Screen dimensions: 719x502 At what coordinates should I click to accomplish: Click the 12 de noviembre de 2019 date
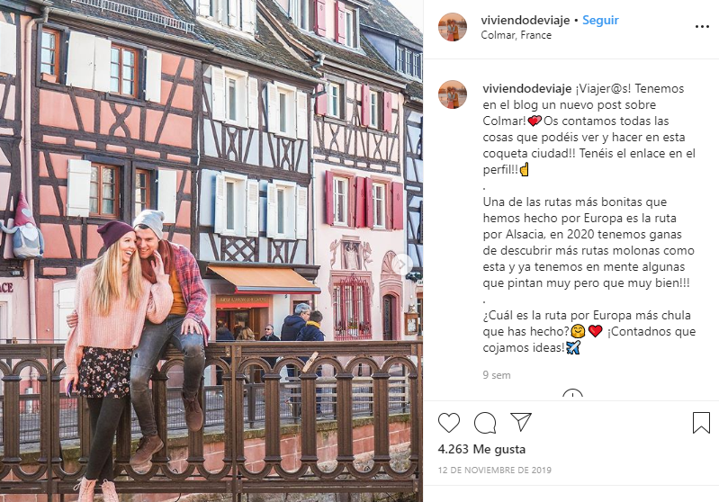pyautogui.click(x=494, y=470)
